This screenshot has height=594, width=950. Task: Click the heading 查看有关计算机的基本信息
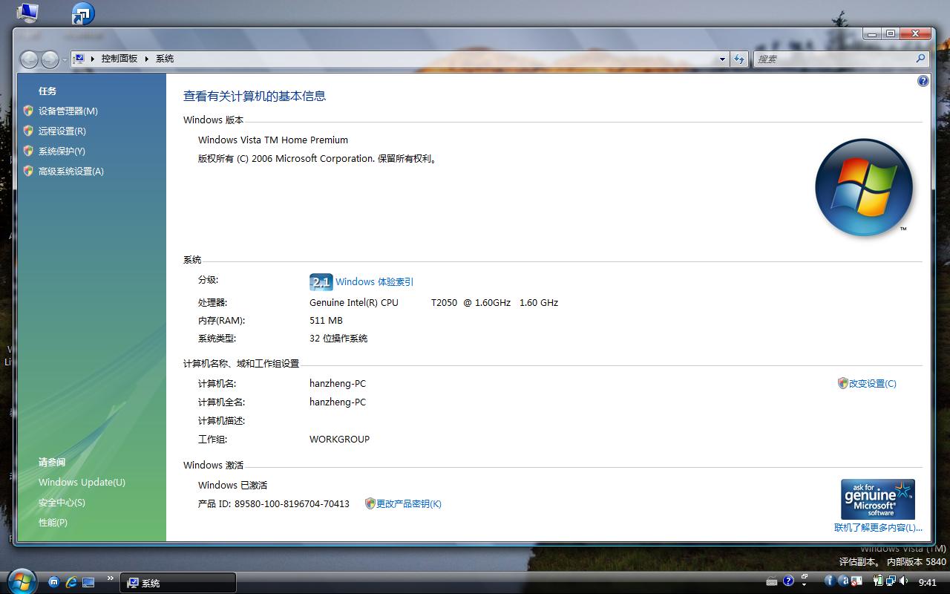tap(255, 97)
